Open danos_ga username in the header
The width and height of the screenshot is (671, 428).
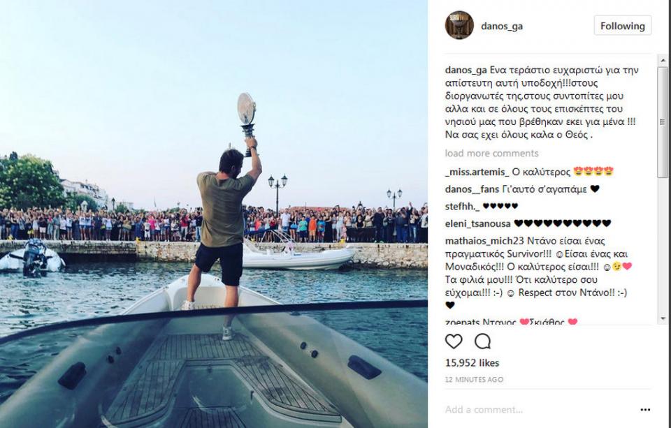tap(502, 26)
